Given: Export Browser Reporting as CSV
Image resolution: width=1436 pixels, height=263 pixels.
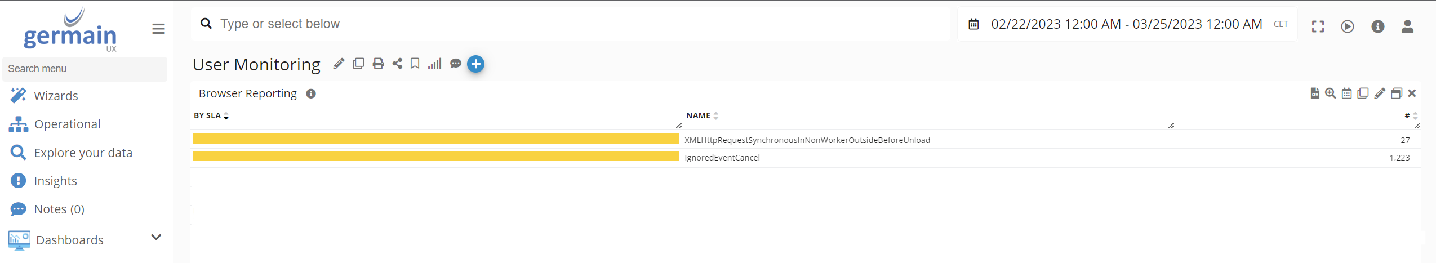Looking at the screenshot, I should [1314, 93].
